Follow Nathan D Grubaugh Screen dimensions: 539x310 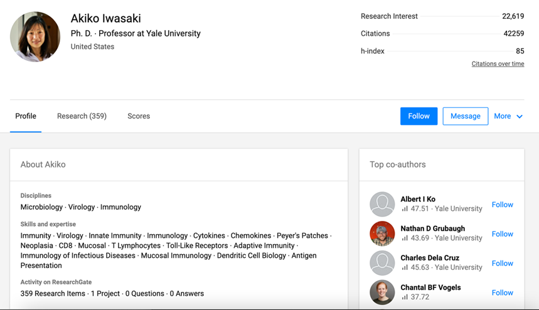[x=503, y=234]
